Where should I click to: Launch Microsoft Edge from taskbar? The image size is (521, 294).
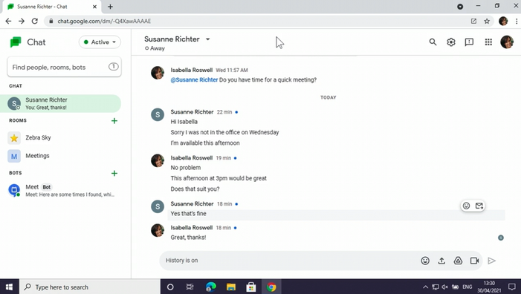(210, 287)
